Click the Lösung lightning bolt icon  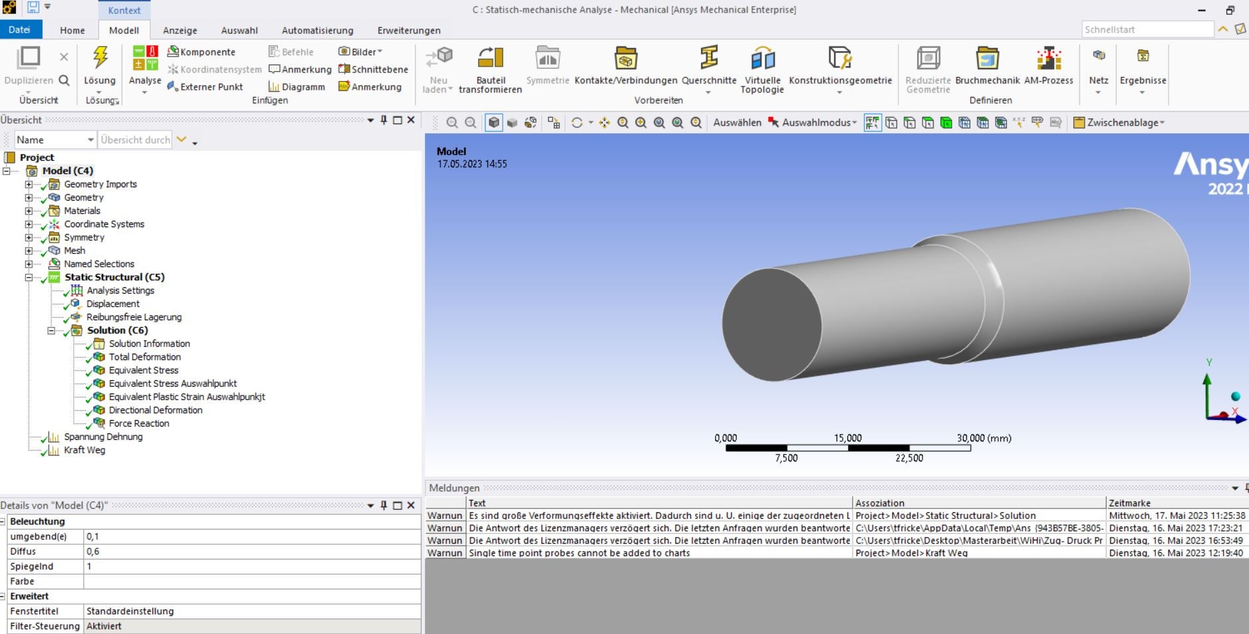100,58
